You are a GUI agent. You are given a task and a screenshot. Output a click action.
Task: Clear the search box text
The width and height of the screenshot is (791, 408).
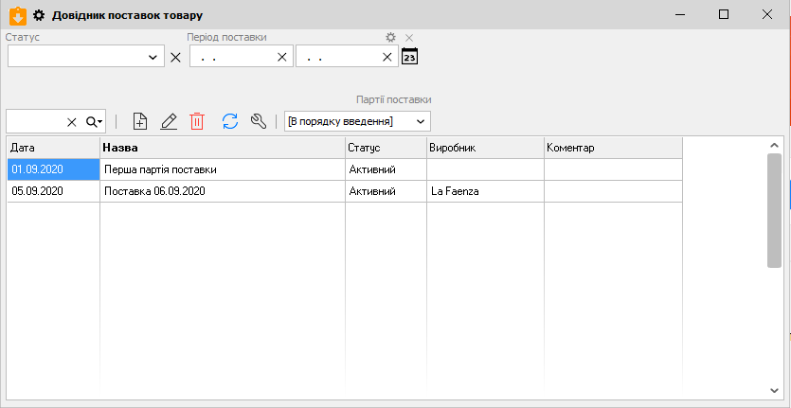pos(71,122)
